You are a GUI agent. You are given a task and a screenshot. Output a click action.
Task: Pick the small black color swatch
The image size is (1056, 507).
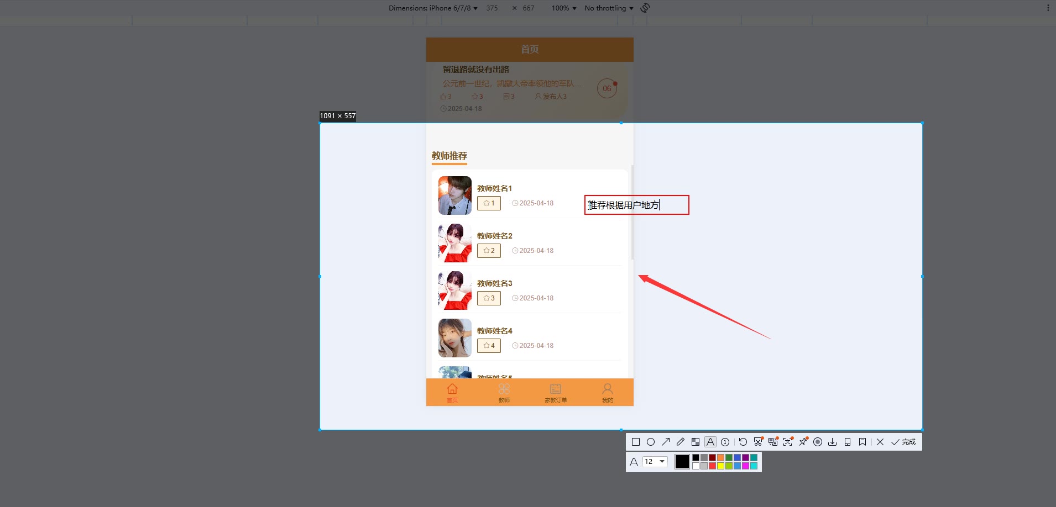[x=696, y=458]
